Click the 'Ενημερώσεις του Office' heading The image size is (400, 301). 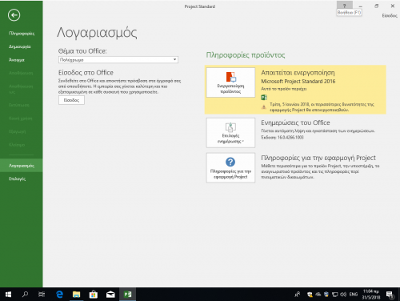click(x=295, y=122)
